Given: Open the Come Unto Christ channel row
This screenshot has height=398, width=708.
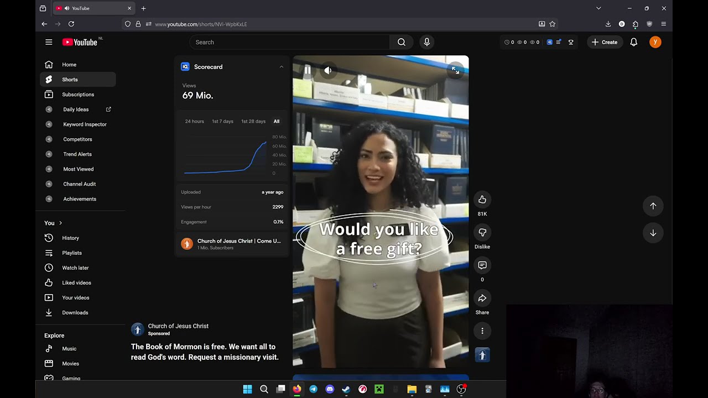Looking at the screenshot, I should (232, 244).
